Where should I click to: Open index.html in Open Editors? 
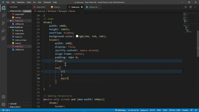click(20, 14)
